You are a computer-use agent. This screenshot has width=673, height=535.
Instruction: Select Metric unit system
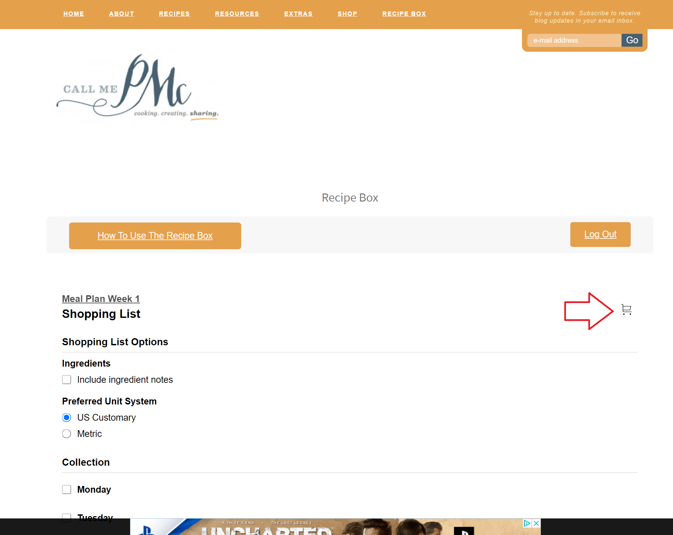tap(67, 434)
